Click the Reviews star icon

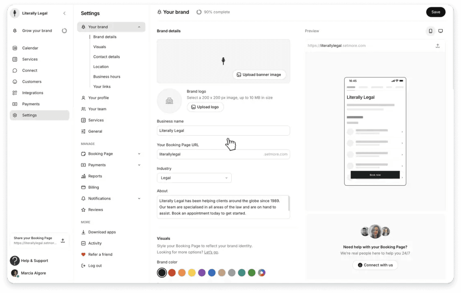pyautogui.click(x=83, y=210)
